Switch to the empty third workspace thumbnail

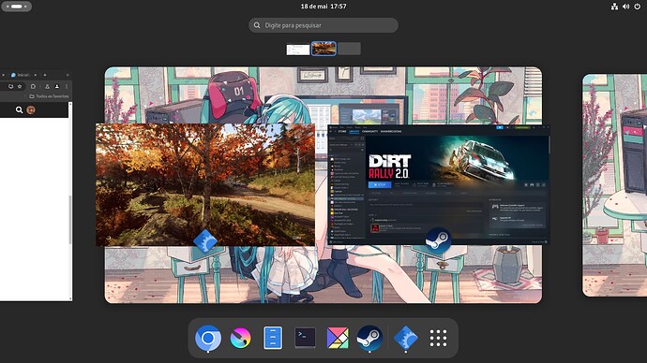pos(349,49)
